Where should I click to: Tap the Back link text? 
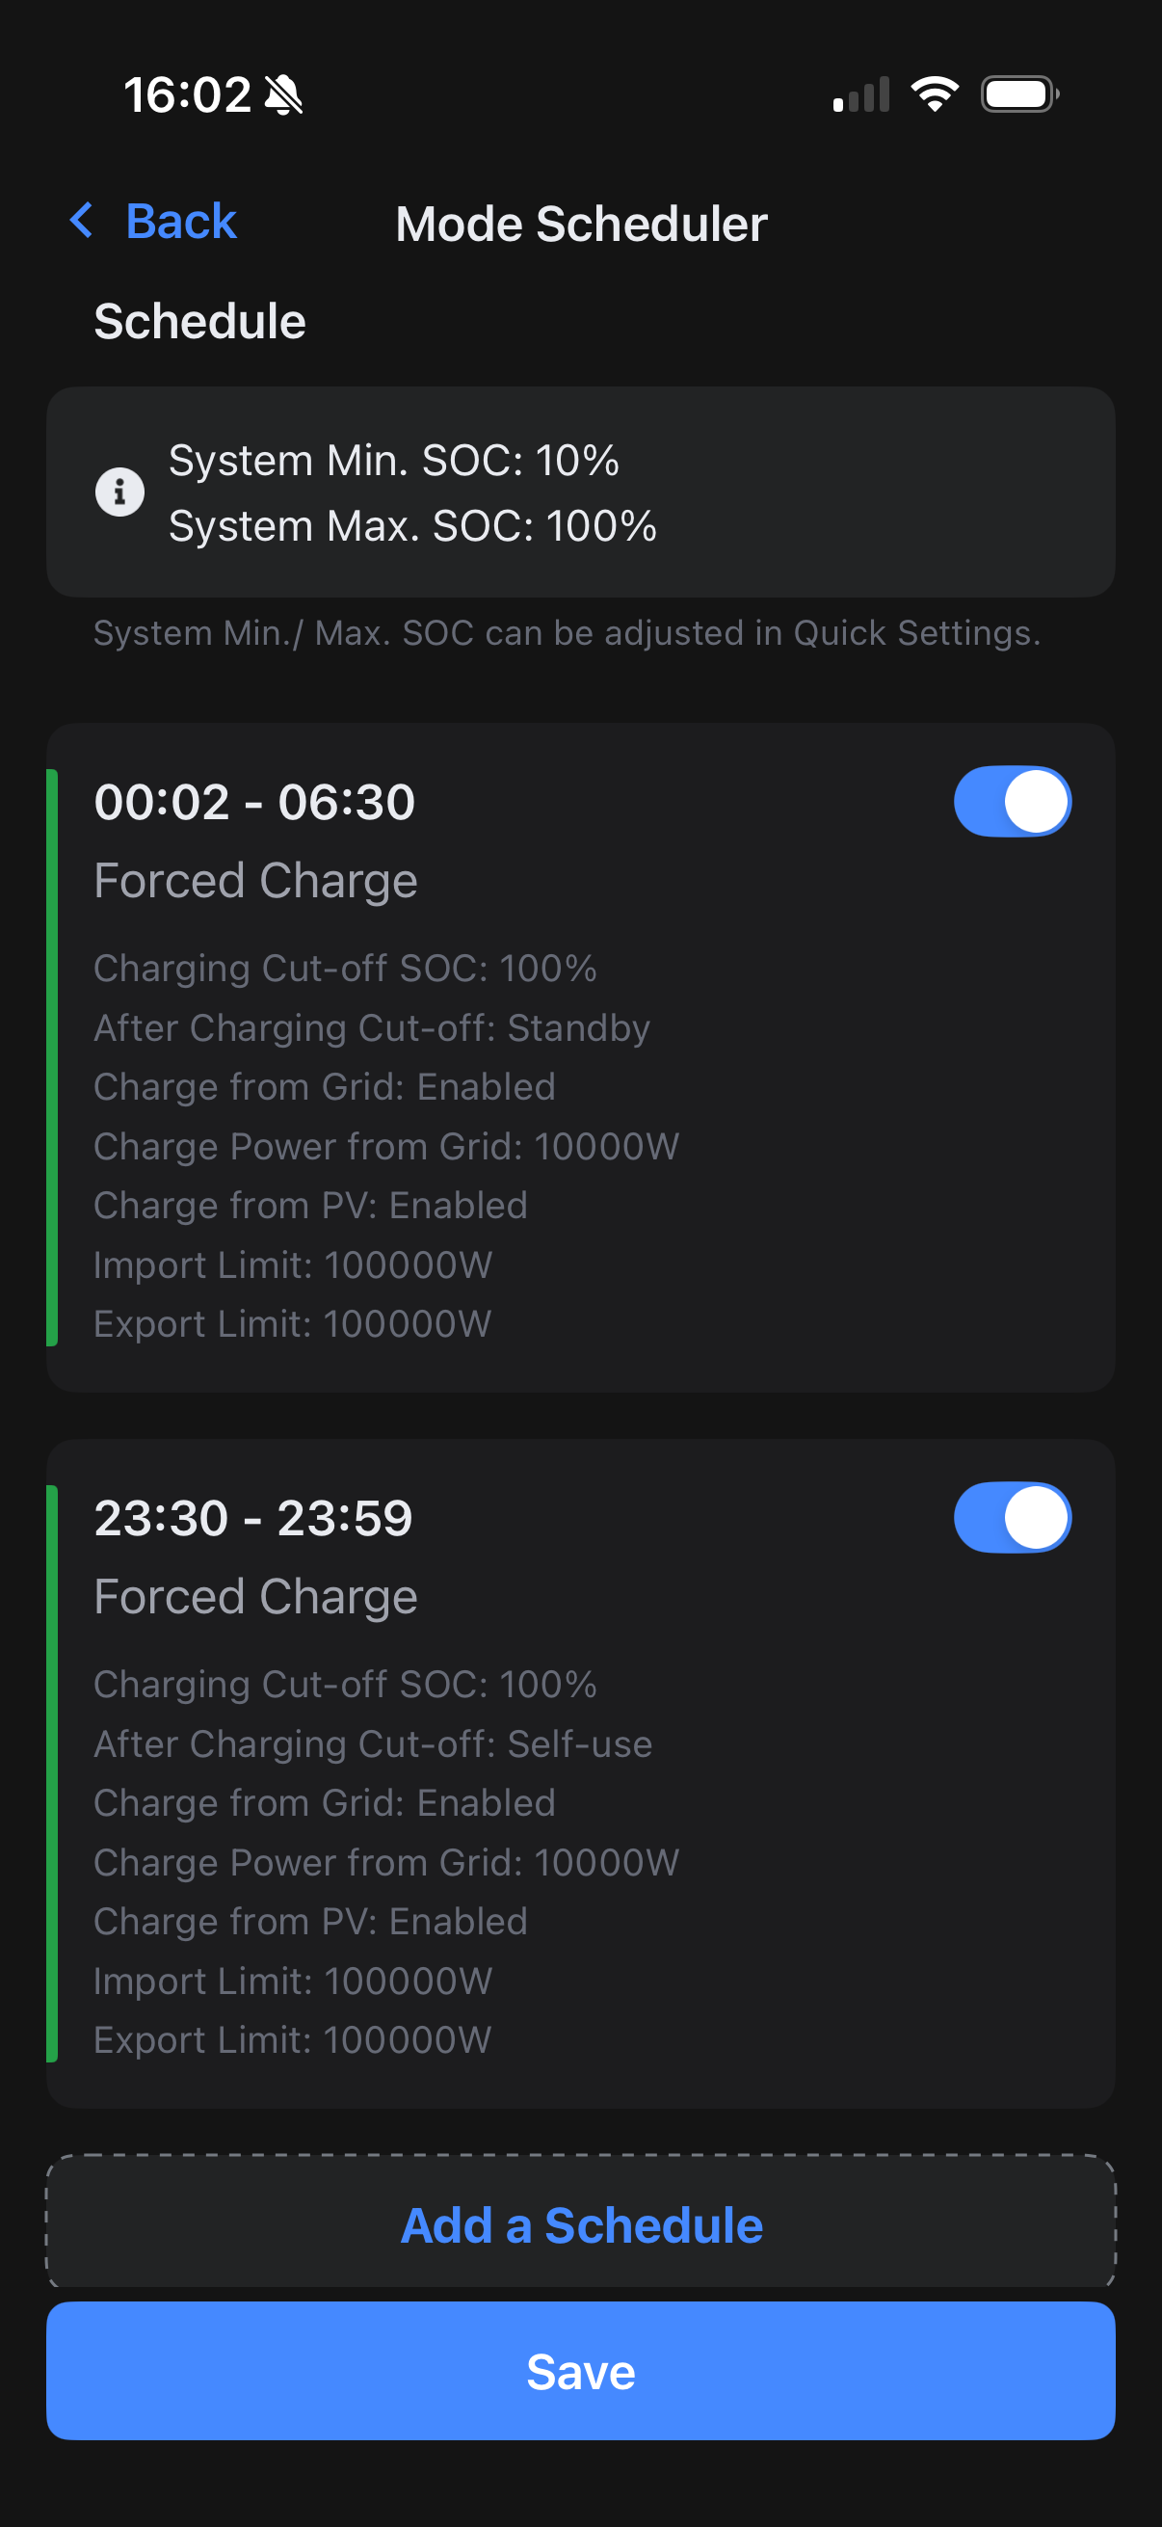point(181,221)
